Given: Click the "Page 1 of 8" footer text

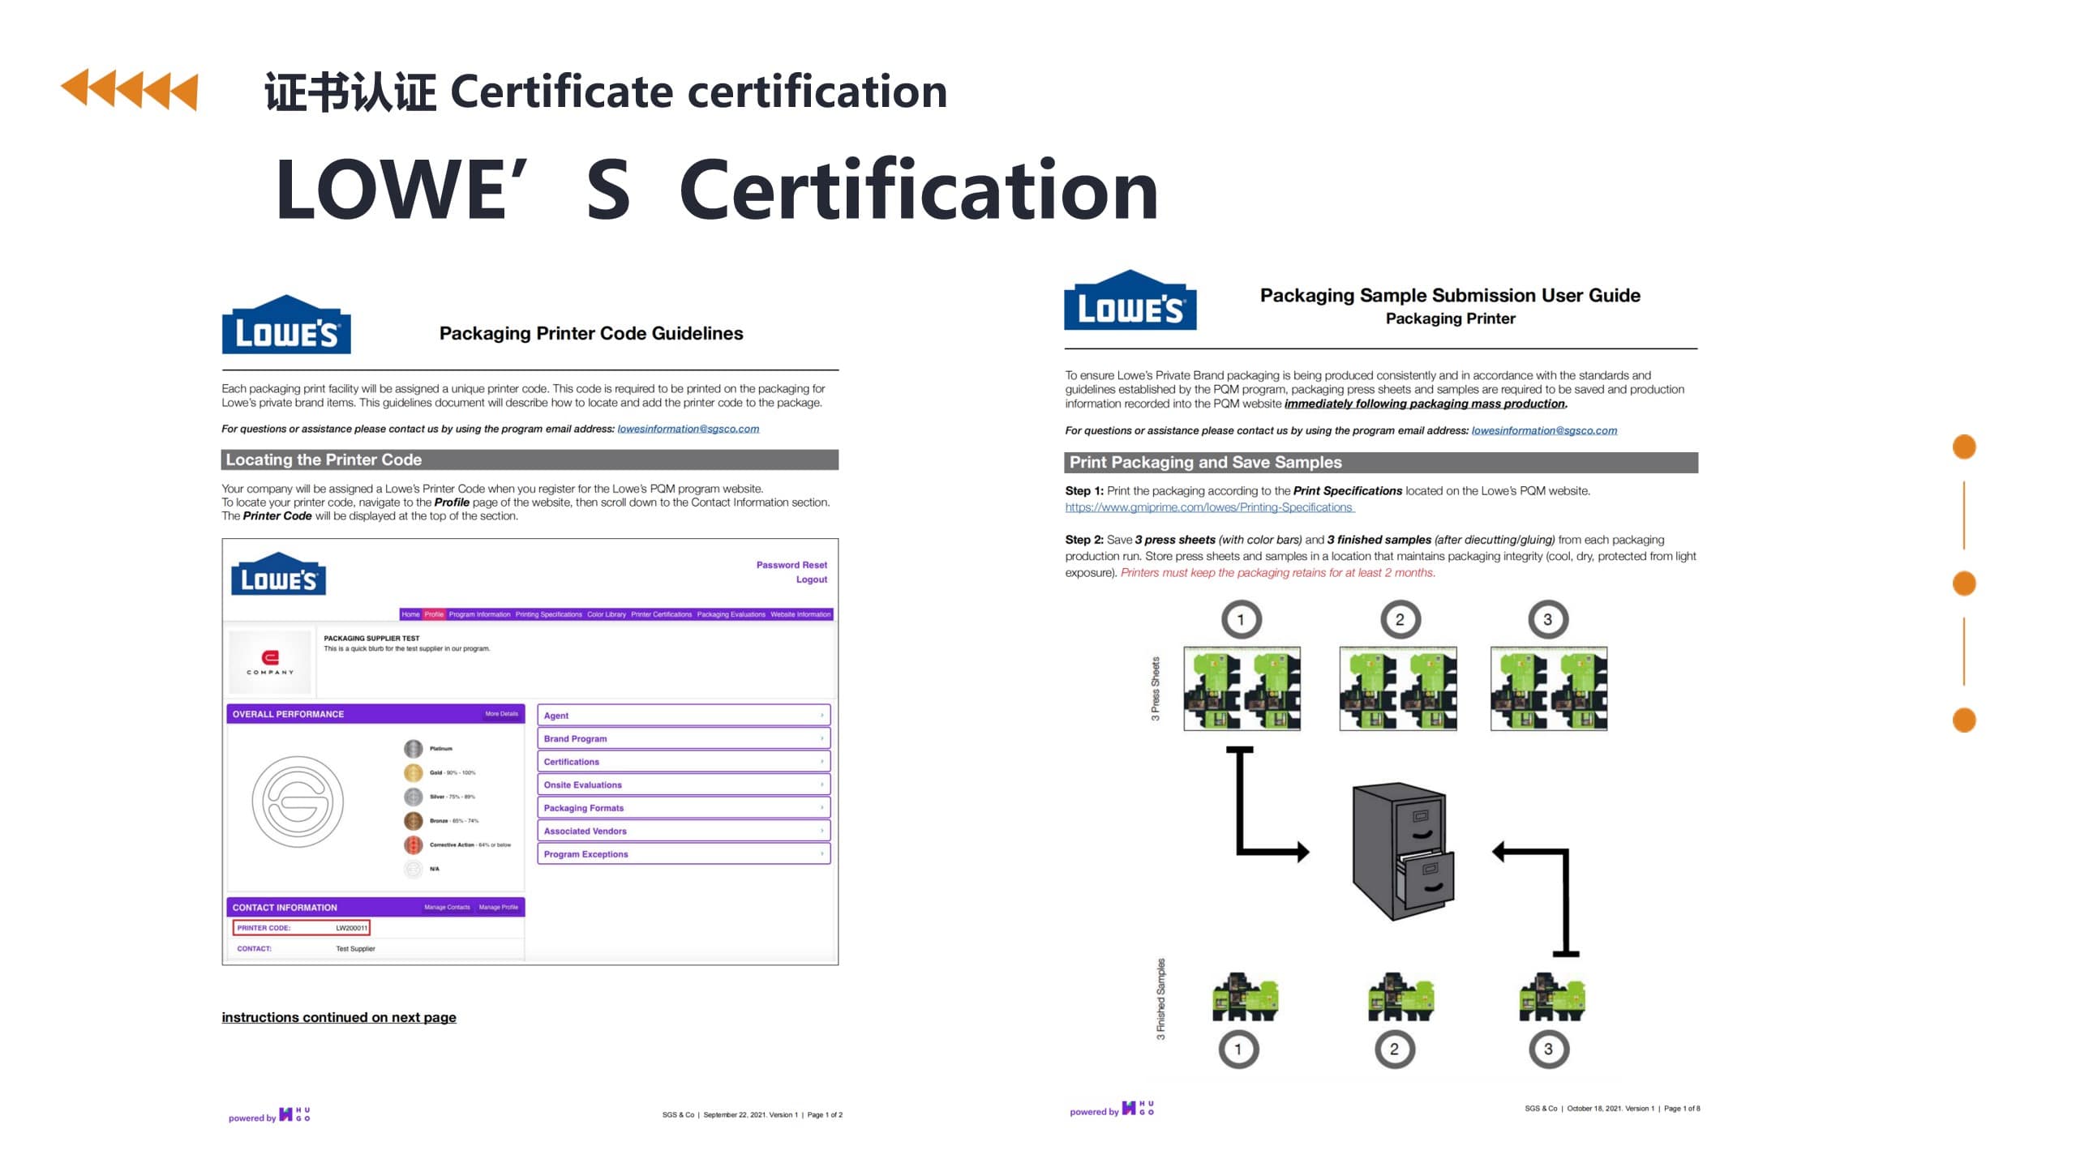Looking at the screenshot, I should point(1682,1109).
